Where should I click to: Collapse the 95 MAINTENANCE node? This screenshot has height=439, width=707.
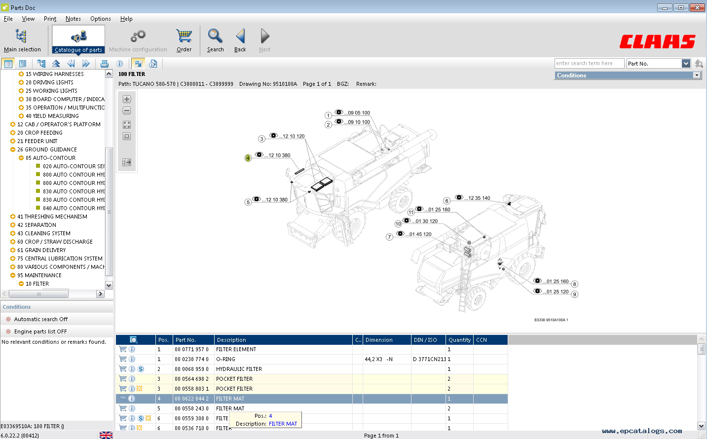13,275
